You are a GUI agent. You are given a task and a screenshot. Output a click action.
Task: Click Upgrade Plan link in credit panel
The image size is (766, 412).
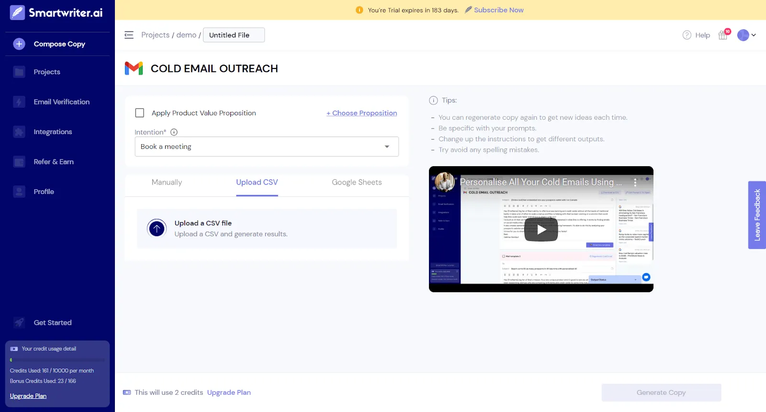click(x=28, y=396)
